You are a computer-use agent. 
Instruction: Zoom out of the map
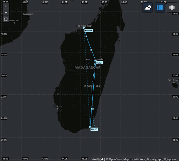(6, 13)
